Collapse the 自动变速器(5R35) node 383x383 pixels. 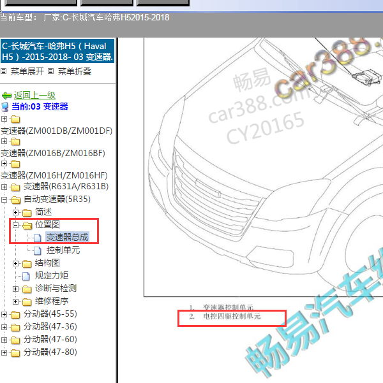(4, 199)
